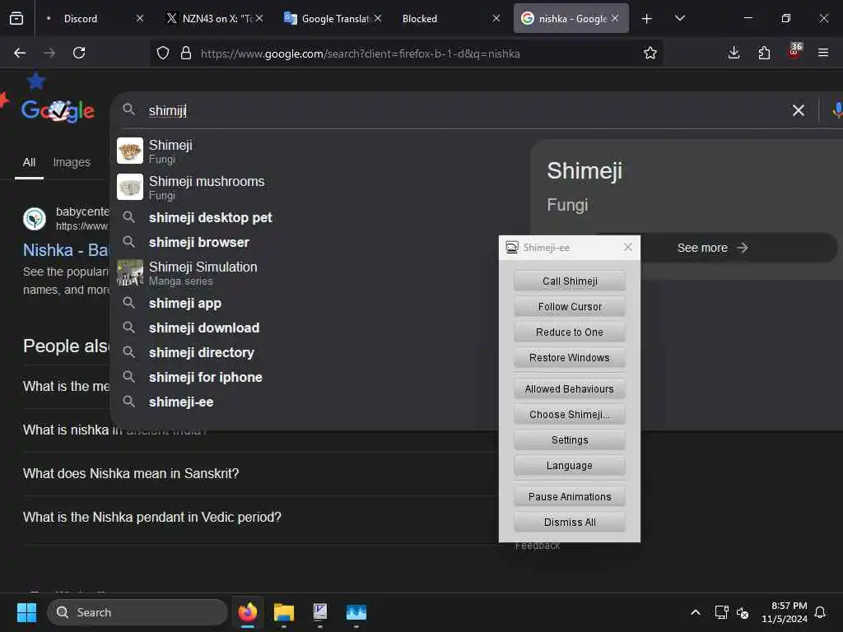Clear the Google search box
Viewport: 843px width, 632px height.
[x=799, y=110]
